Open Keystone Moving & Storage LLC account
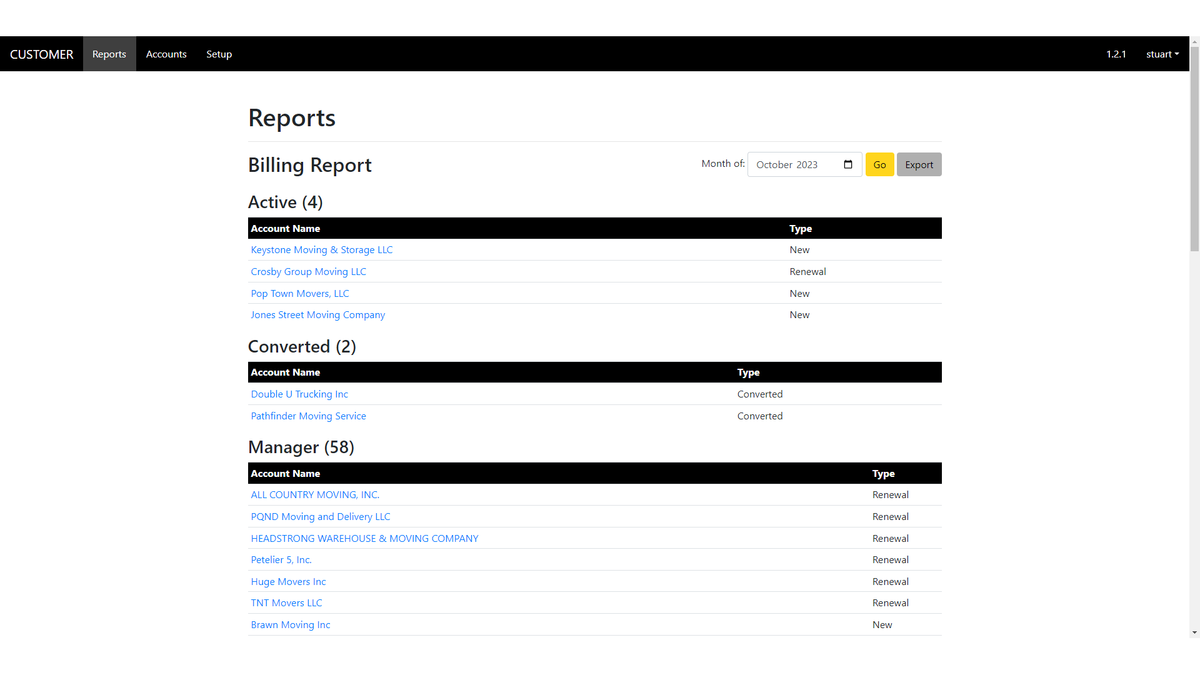Screen dimensions: 1200x675 tap(321, 249)
